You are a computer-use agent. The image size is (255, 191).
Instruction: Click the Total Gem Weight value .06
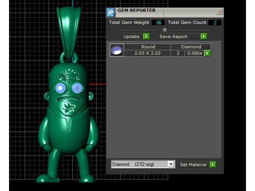[158, 23]
